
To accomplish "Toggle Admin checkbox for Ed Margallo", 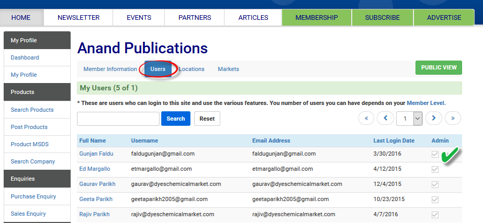I will click(x=435, y=169).
